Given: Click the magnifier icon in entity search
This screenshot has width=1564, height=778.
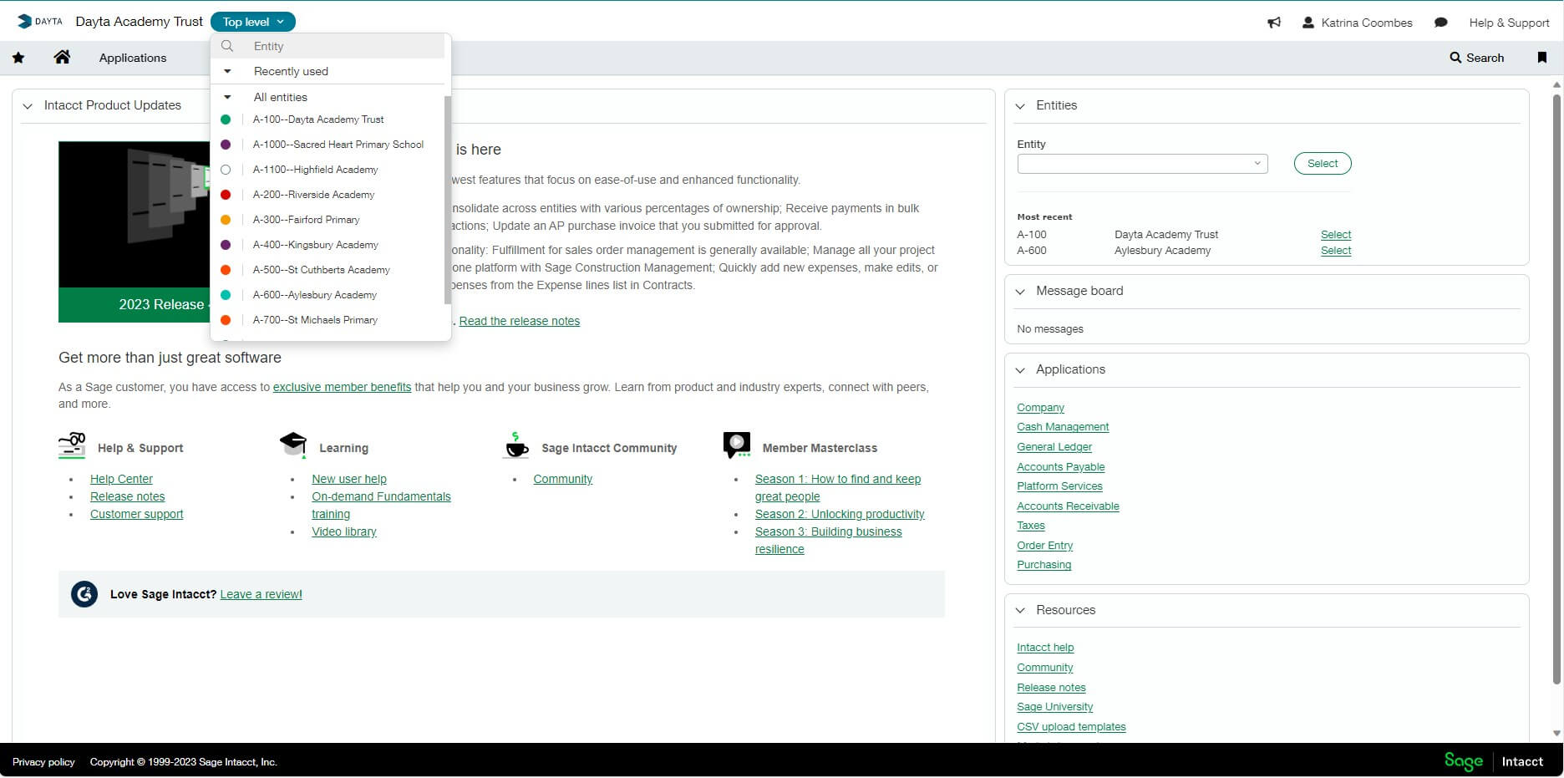Looking at the screenshot, I should tap(227, 46).
